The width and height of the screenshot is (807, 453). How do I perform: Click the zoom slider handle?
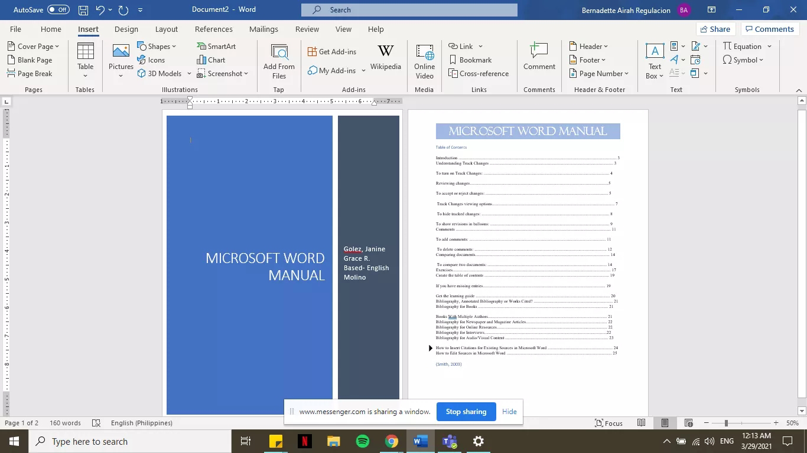pos(726,423)
